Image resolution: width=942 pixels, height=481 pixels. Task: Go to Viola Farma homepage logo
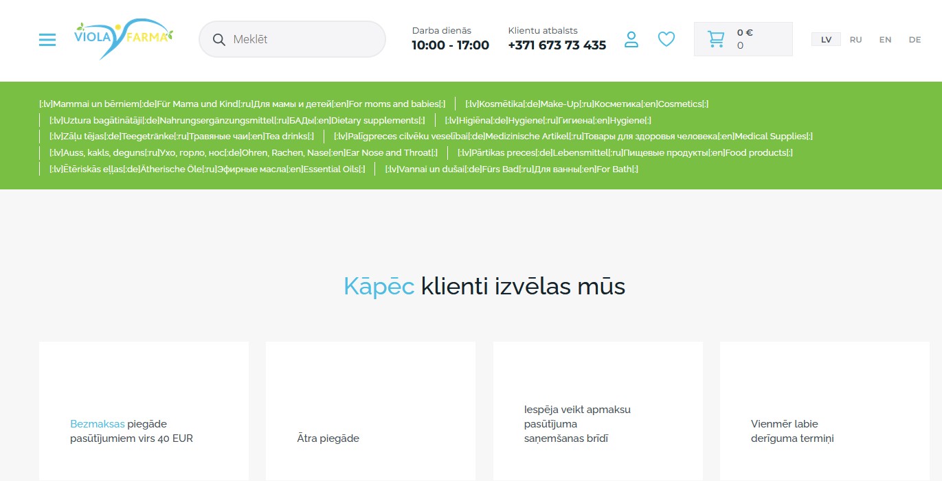coord(124,38)
